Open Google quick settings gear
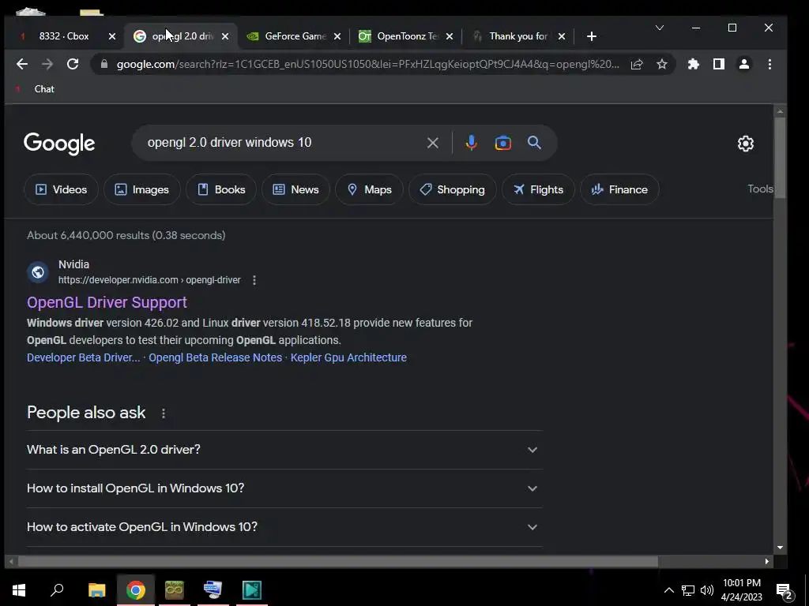The image size is (809, 606). [x=746, y=144]
